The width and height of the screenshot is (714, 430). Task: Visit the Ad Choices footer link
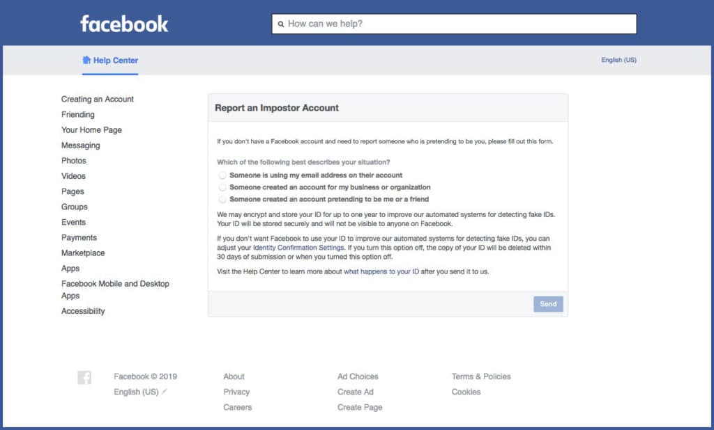358,376
